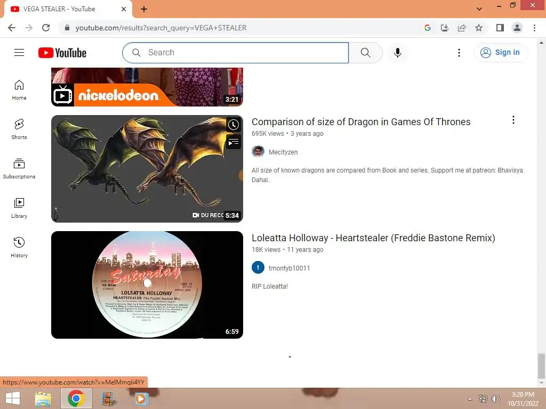Viewport: 546px width, 409px height.
Task: Click the Google icon in address bar
Action: [428, 28]
